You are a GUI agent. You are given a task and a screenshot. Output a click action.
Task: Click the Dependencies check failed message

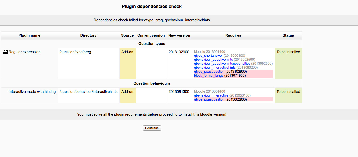[152, 20]
